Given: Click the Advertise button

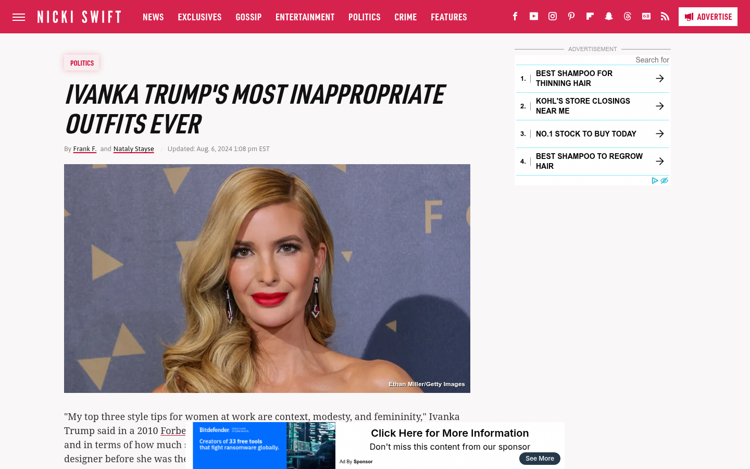Looking at the screenshot, I should [708, 17].
